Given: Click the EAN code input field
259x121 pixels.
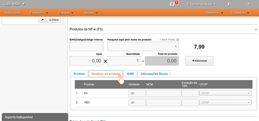Looking at the screenshot, I should click(x=87, y=46).
